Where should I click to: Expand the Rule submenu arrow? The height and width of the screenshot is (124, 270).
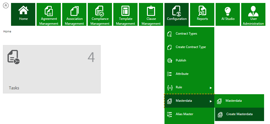coord(211,88)
